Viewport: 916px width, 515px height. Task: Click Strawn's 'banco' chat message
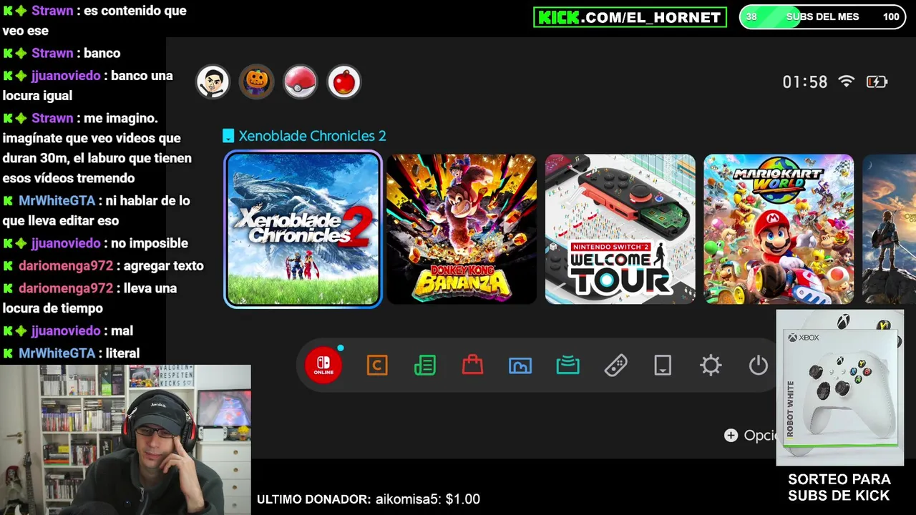[62, 53]
